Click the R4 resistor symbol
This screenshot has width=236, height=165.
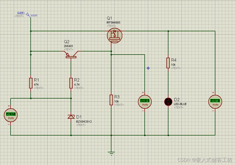tap(168, 63)
